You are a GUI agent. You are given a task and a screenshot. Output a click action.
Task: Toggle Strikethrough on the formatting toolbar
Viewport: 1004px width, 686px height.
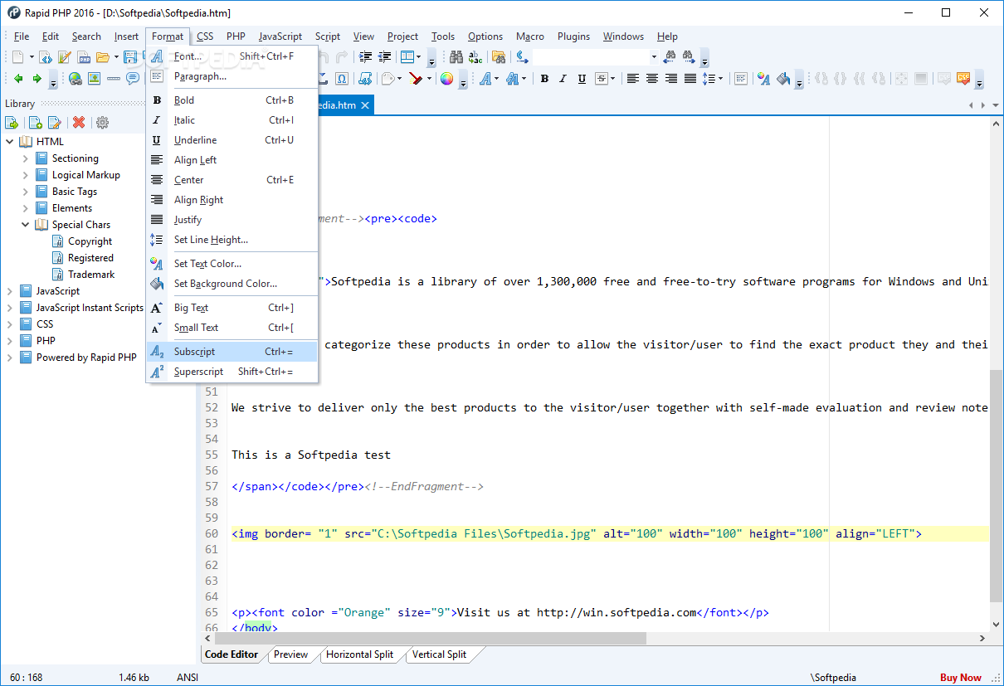click(602, 79)
